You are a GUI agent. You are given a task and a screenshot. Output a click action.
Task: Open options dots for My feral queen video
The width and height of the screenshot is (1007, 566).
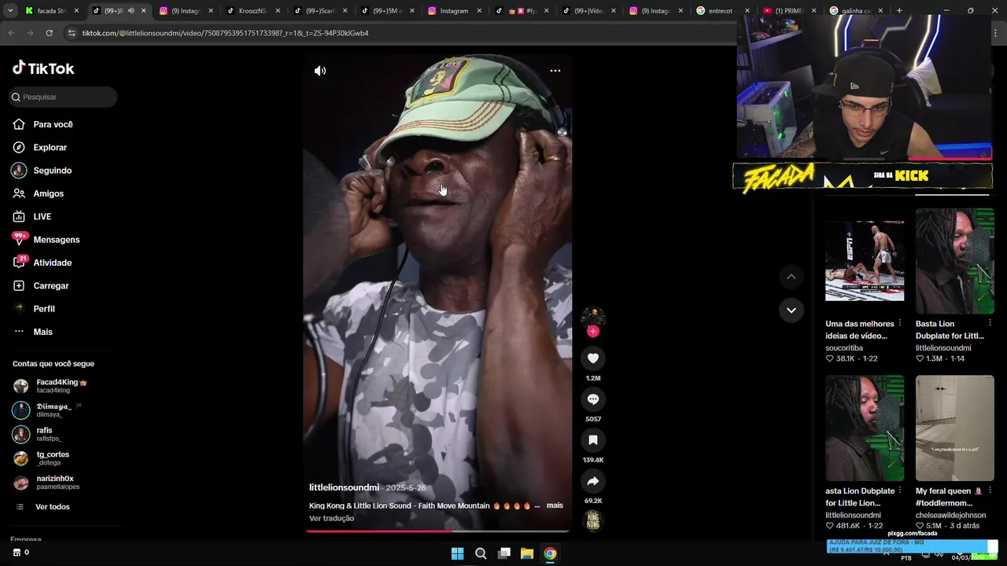[x=990, y=491]
